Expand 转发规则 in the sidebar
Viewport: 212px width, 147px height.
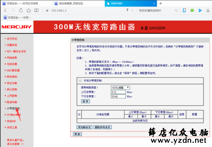12,77
